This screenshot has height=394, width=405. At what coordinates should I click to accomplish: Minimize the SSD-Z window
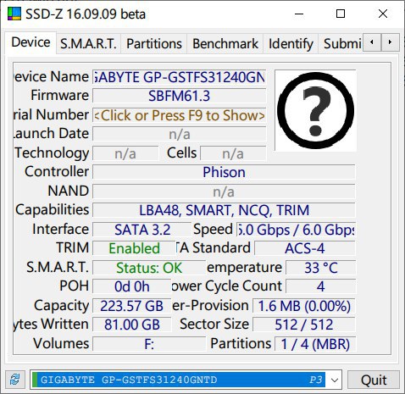299,14
